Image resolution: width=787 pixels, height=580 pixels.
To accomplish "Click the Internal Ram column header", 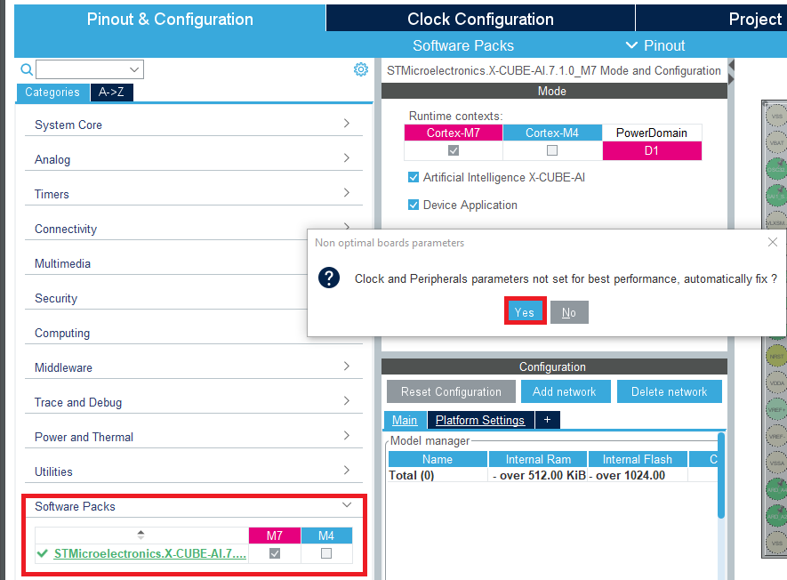I will [538, 459].
